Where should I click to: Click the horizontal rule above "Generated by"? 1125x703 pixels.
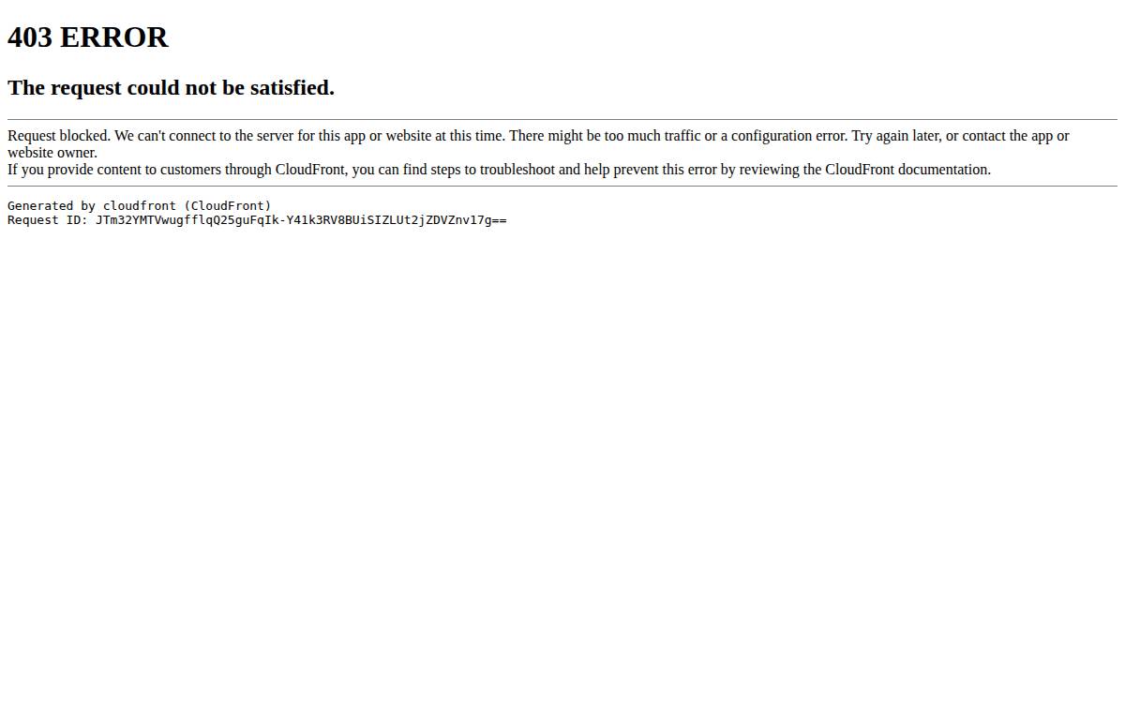tap(562, 187)
